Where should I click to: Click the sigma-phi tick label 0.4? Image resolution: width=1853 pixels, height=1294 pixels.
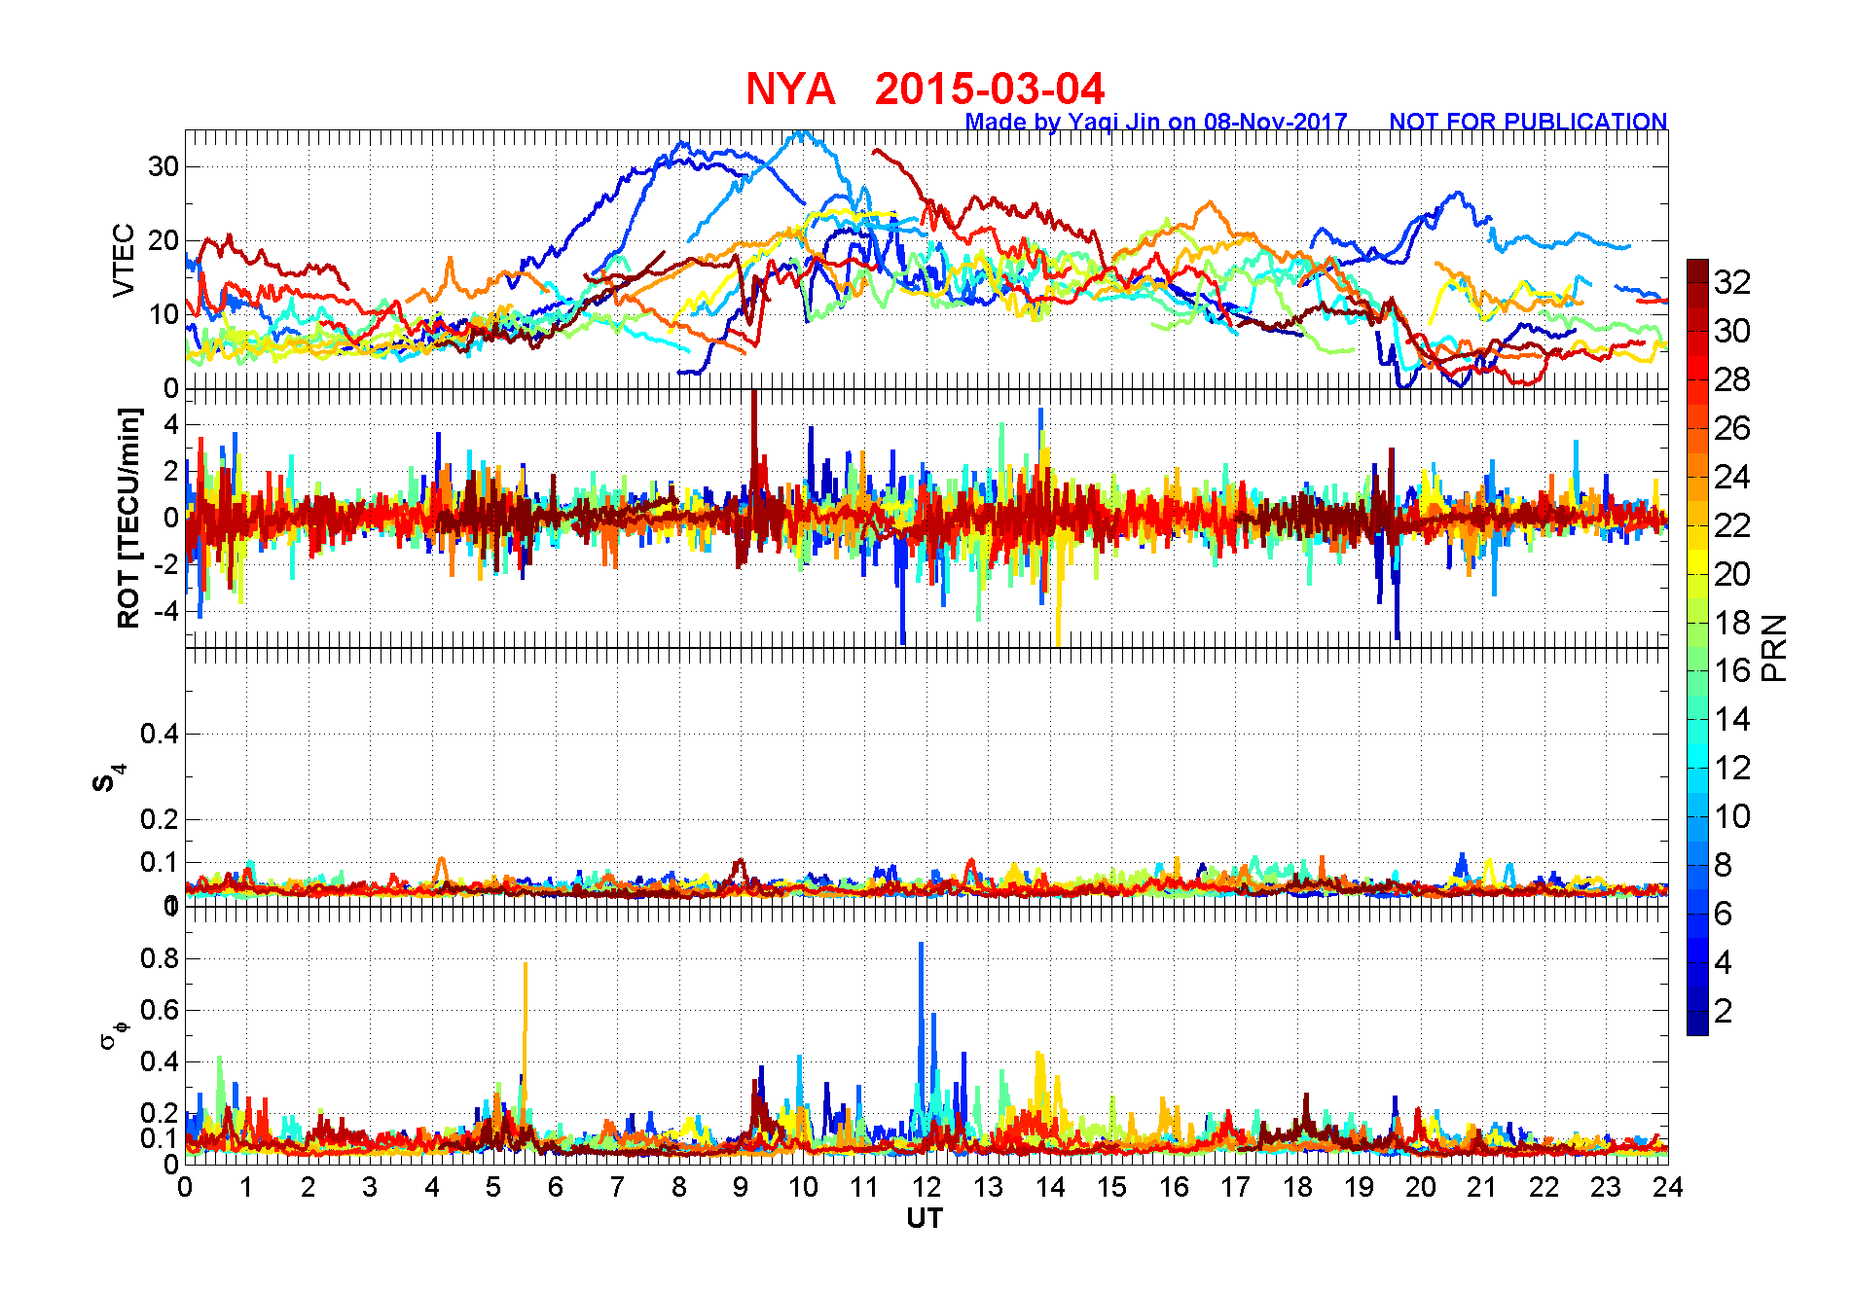[x=160, y=1061]
